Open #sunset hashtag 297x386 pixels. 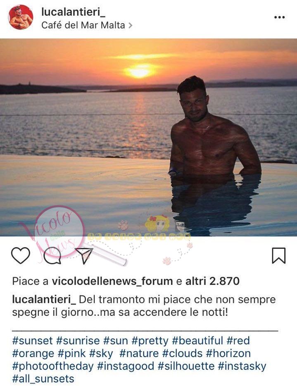click(x=33, y=341)
